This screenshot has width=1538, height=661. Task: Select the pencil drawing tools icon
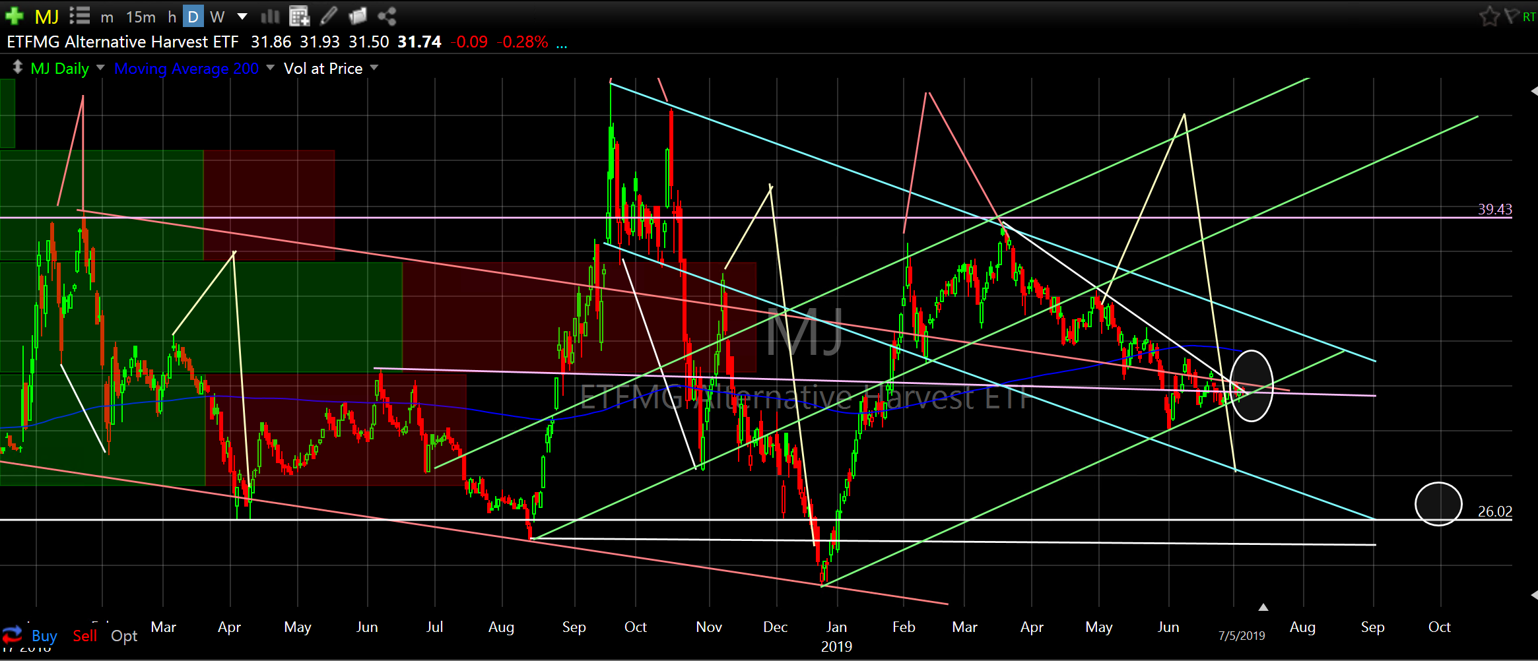329,16
